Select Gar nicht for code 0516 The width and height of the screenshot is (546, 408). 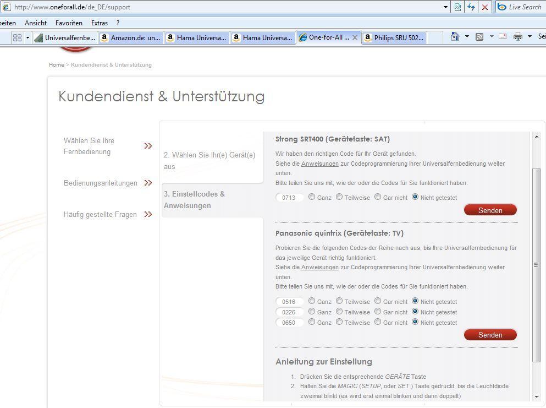378,301
